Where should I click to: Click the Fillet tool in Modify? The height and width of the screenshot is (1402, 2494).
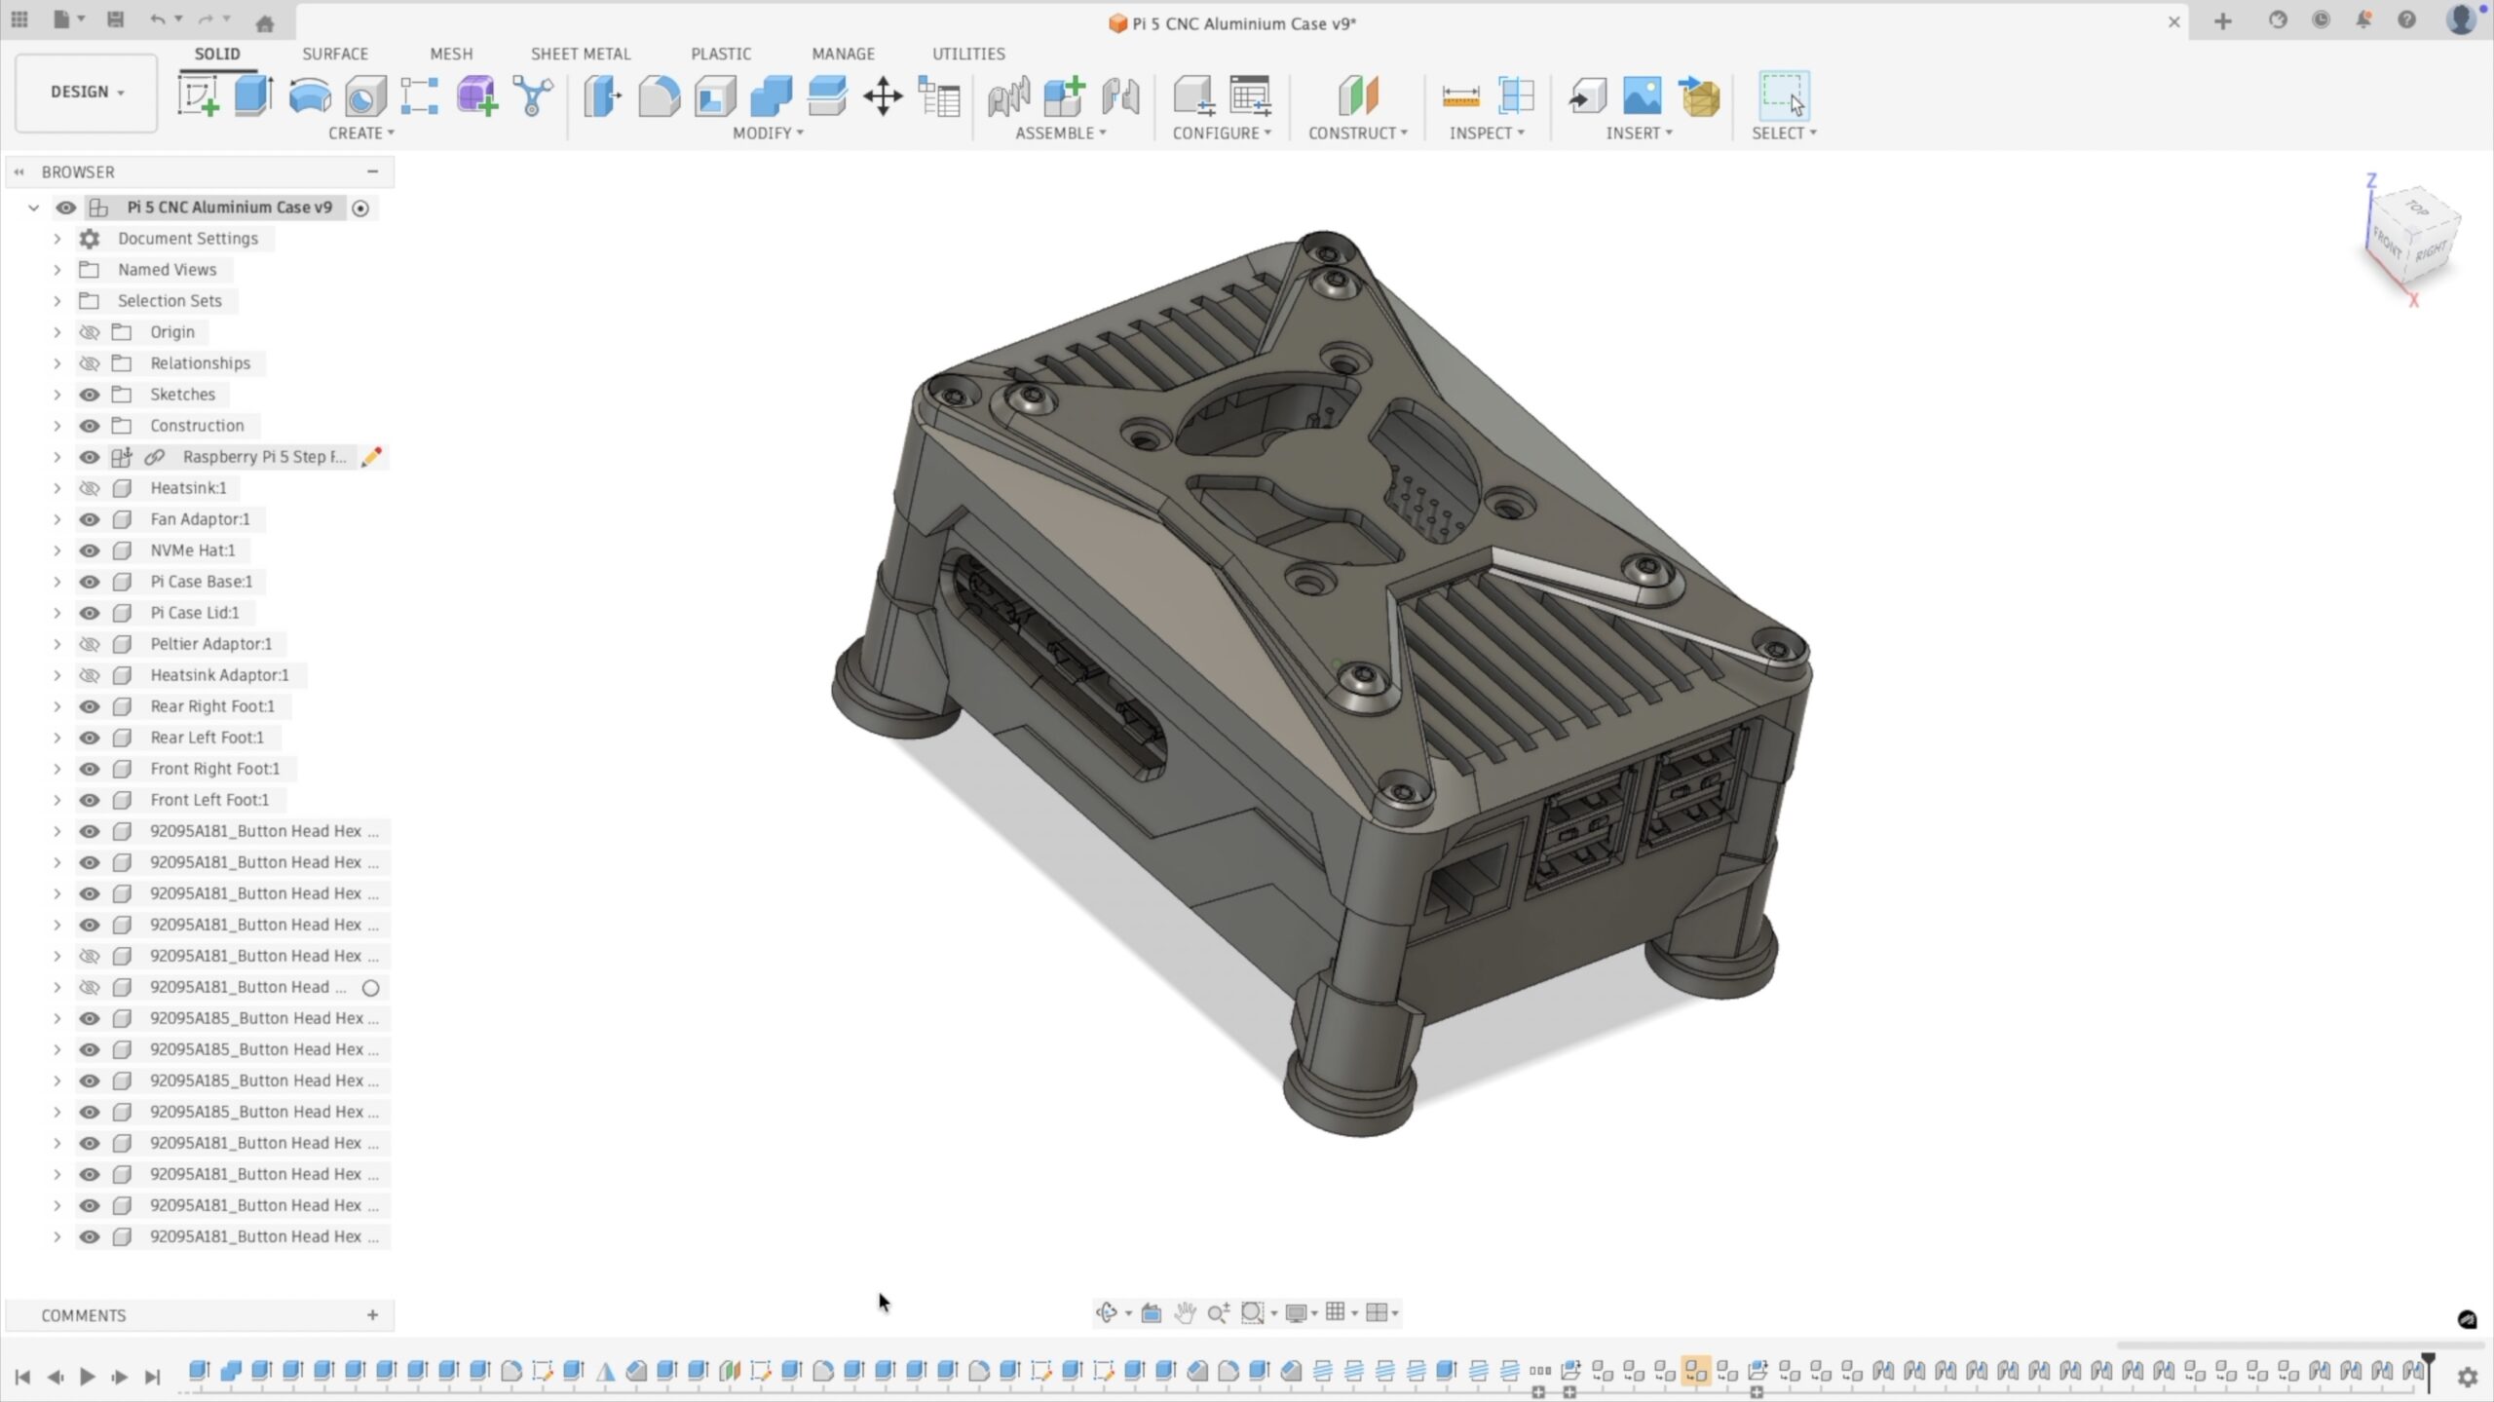(659, 95)
